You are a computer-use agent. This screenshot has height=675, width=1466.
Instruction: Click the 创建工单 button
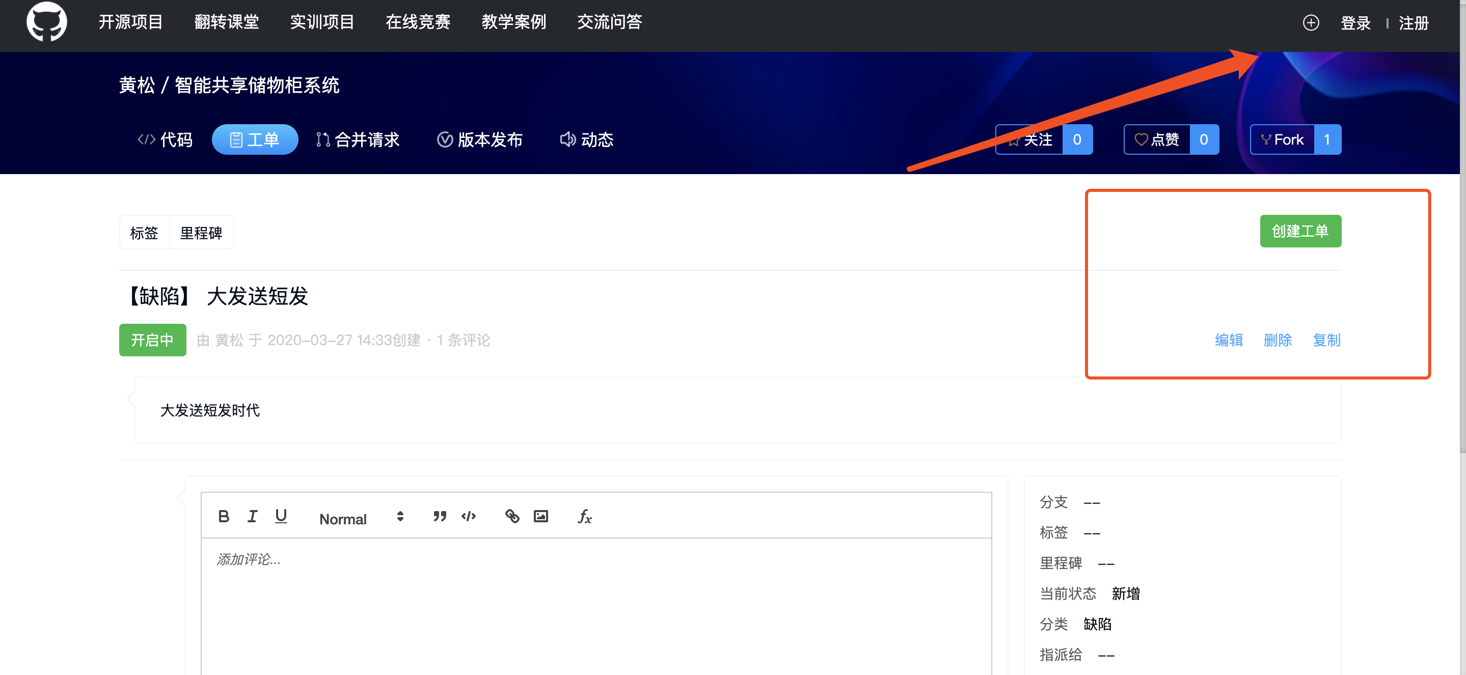click(x=1300, y=231)
